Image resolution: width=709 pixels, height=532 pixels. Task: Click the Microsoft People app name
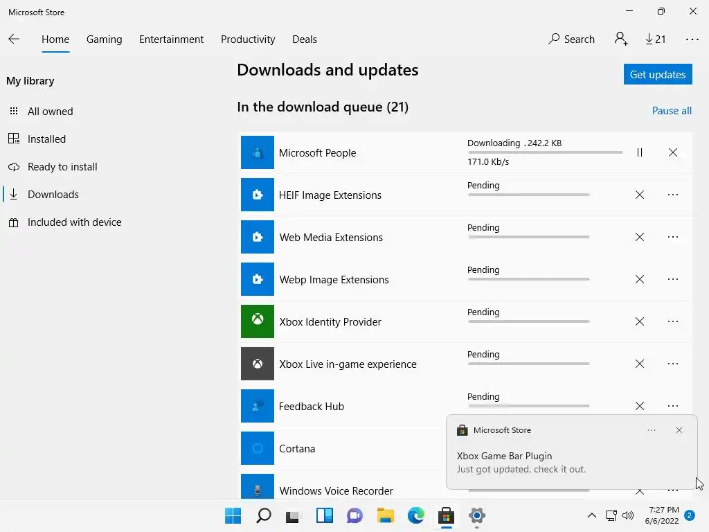pyautogui.click(x=317, y=153)
